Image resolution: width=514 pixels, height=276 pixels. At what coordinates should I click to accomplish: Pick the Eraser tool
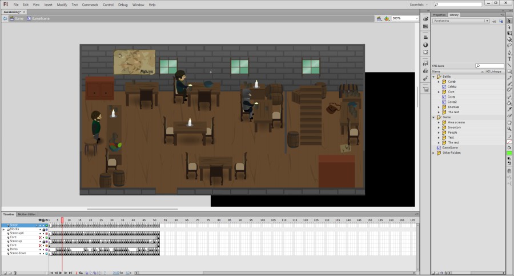click(509, 115)
